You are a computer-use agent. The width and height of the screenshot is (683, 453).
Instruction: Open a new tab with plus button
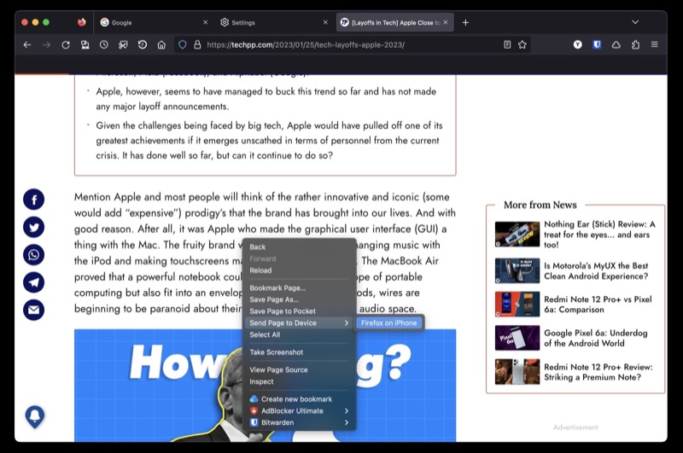point(465,22)
